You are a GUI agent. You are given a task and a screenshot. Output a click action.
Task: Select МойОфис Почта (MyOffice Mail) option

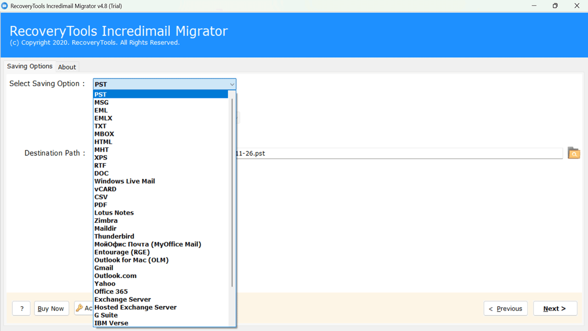click(161, 244)
